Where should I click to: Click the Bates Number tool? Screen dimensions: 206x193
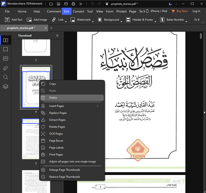[x=172, y=20]
